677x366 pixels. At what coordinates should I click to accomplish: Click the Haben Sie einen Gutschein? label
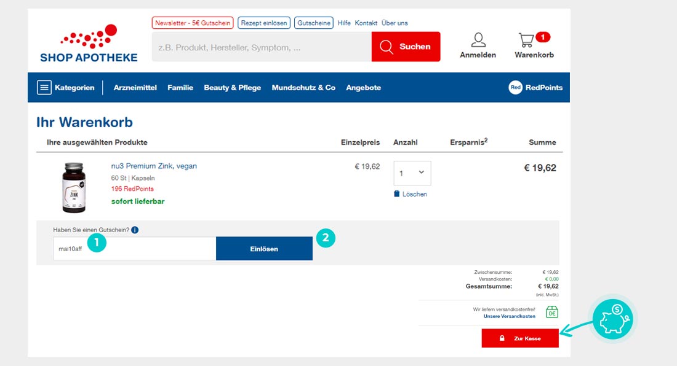click(x=91, y=230)
